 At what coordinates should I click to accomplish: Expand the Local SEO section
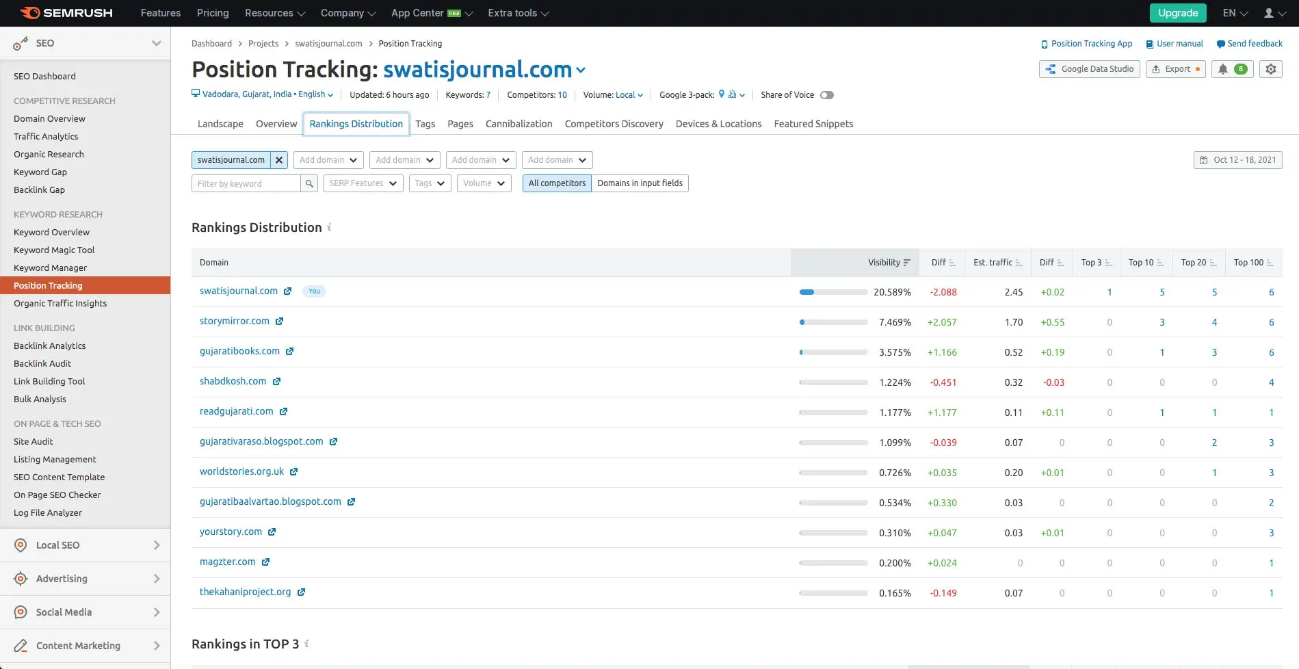click(x=85, y=545)
